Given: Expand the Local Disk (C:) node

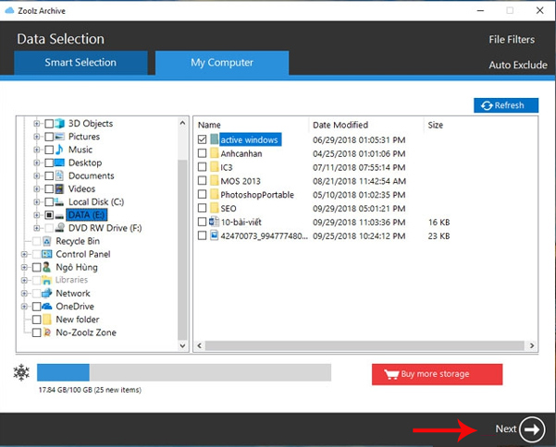Looking at the screenshot, I should pos(36,201).
